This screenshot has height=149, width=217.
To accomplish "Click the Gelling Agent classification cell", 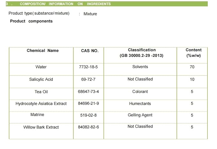I will click(140, 115).
